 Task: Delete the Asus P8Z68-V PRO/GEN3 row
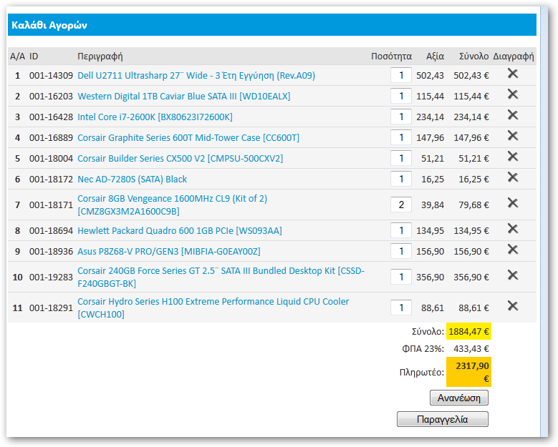(512, 250)
